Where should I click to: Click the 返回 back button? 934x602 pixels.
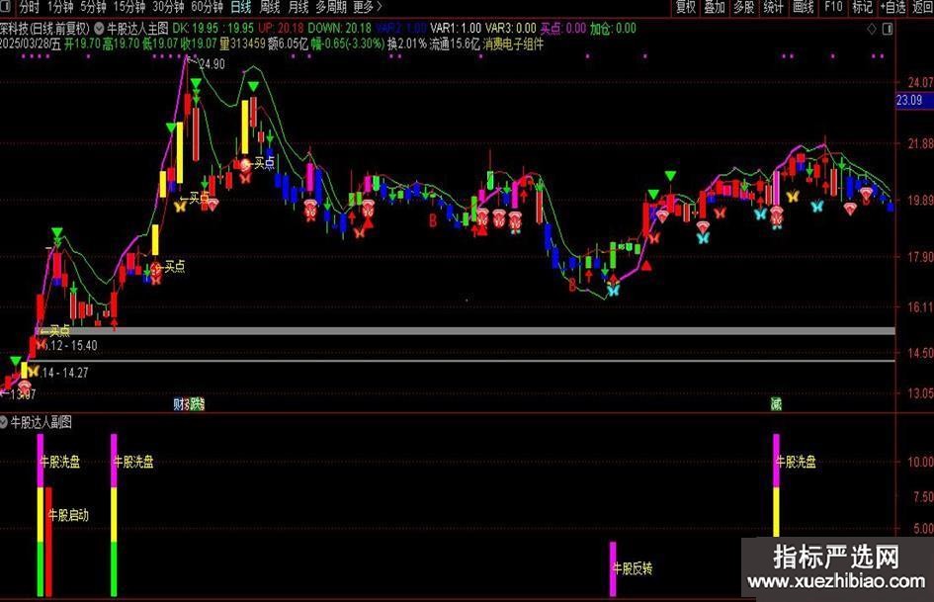(x=923, y=7)
